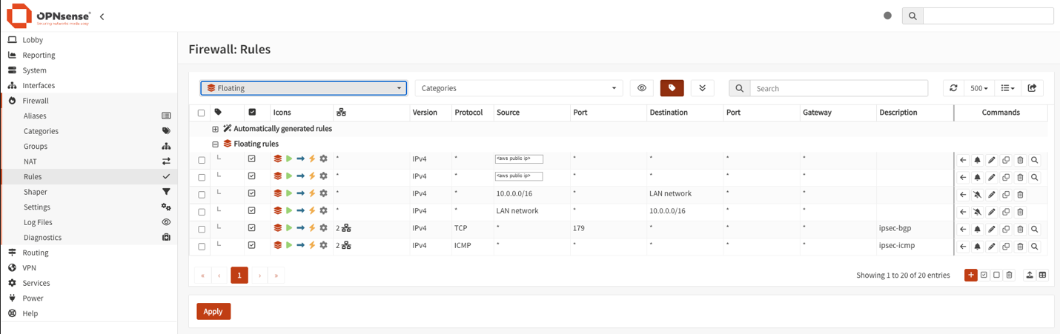Expand the Services sidebar section
Viewport: 1060px width, 334px height.
point(89,283)
